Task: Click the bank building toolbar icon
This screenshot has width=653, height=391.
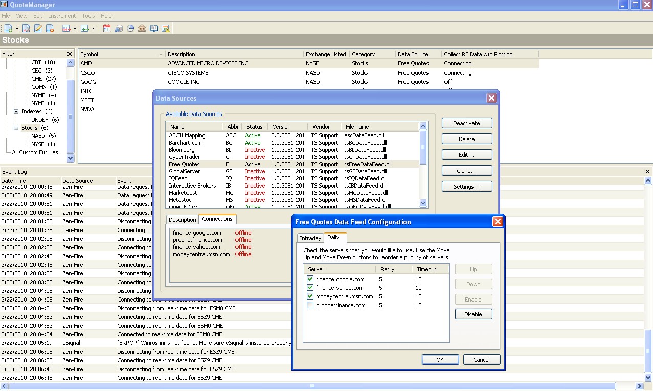Action: [142, 28]
